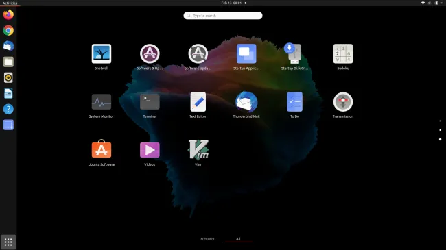This screenshot has width=446, height=250.
Task: Launch Firefox from the dock
Action: pyautogui.click(x=8, y=14)
